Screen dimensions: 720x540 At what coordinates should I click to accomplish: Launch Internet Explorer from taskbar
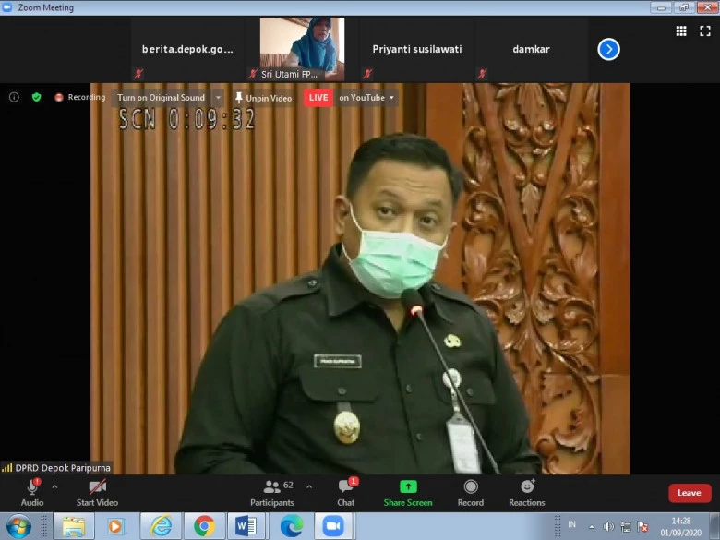(x=161, y=526)
